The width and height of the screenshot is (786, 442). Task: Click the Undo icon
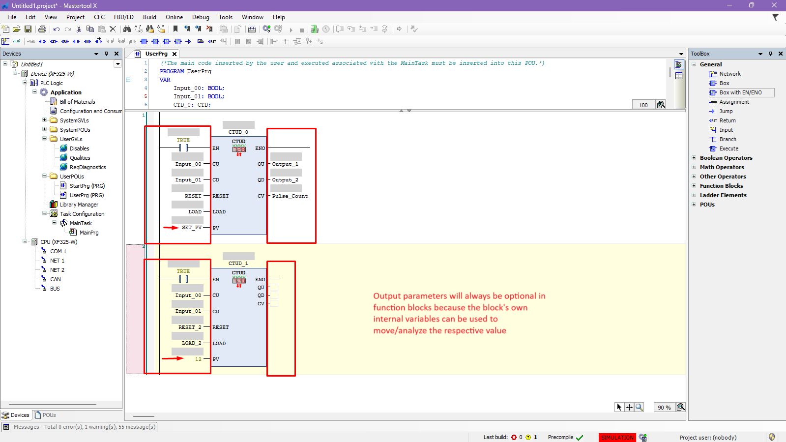[57, 29]
